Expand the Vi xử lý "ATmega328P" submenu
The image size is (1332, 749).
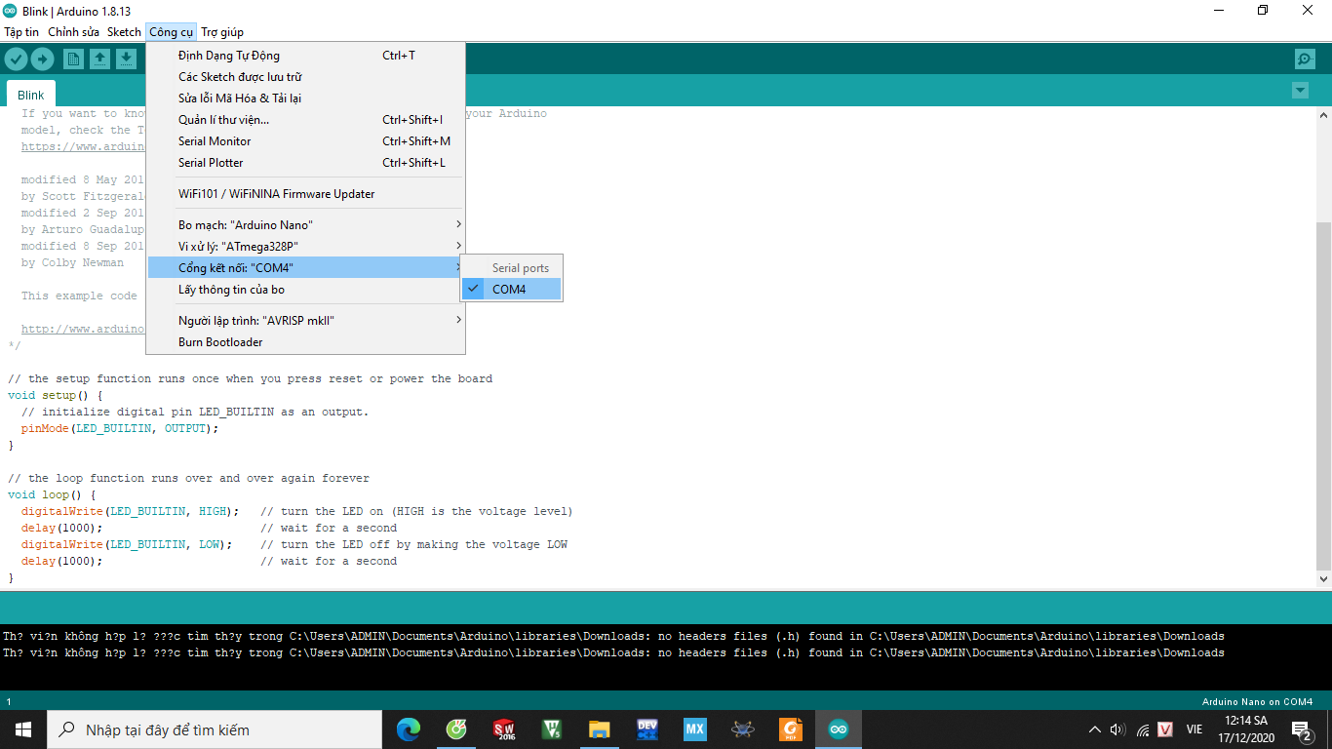(x=237, y=245)
